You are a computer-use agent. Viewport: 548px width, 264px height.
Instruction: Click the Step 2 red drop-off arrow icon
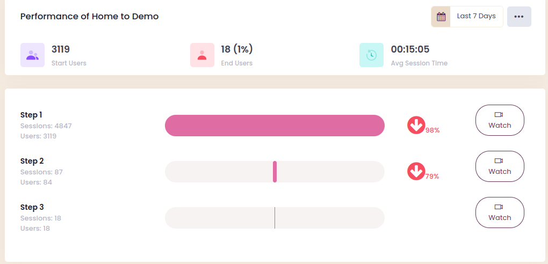tap(416, 171)
